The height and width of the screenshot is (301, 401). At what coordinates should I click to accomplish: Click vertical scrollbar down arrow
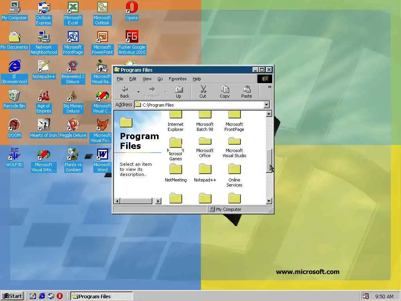(269, 201)
